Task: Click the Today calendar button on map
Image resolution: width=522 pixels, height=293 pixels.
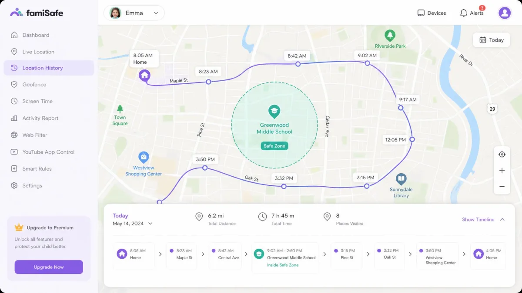Action: pyautogui.click(x=491, y=40)
